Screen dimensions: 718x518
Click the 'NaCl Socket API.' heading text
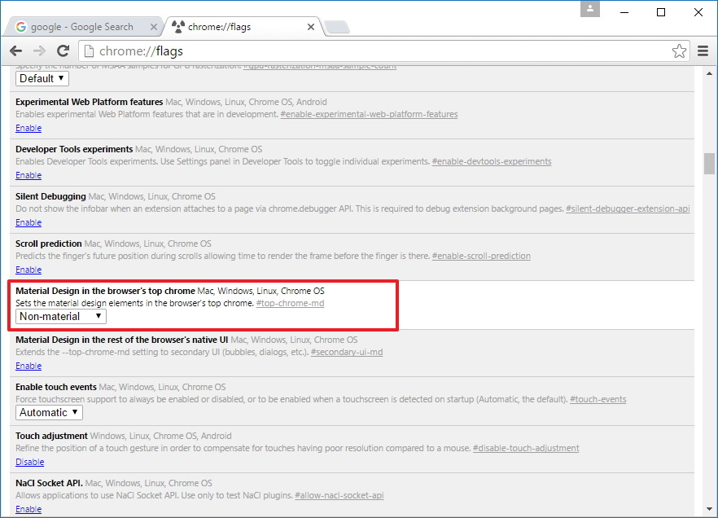pyautogui.click(x=49, y=483)
